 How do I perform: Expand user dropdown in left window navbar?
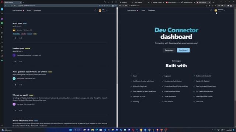tap(107, 10)
